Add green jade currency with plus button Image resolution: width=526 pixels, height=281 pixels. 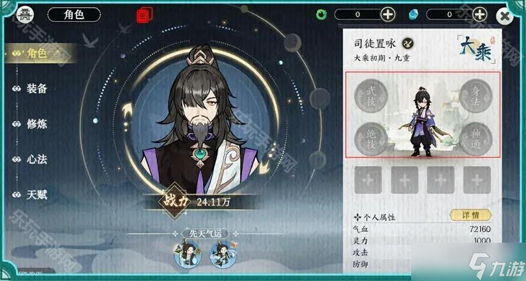387,15
